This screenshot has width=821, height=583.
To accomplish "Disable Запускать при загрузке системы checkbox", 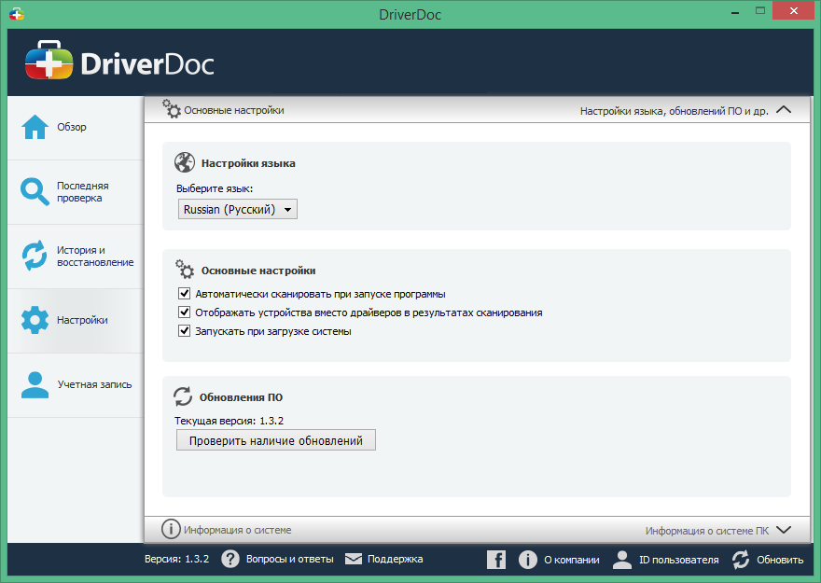I will [x=184, y=331].
